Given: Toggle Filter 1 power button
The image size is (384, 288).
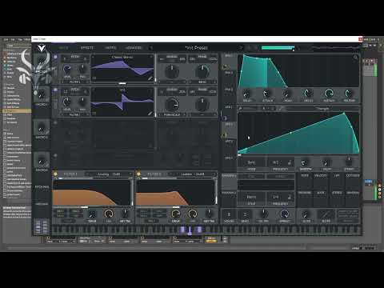Looking at the screenshot, I should click(x=55, y=174).
